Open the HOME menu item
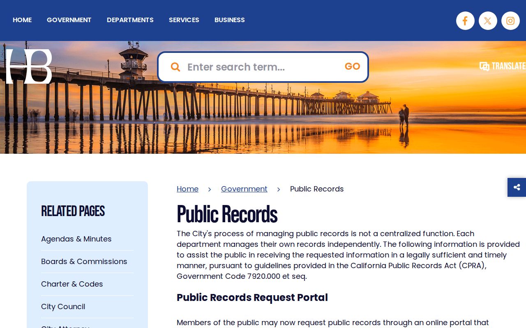 coord(22,20)
